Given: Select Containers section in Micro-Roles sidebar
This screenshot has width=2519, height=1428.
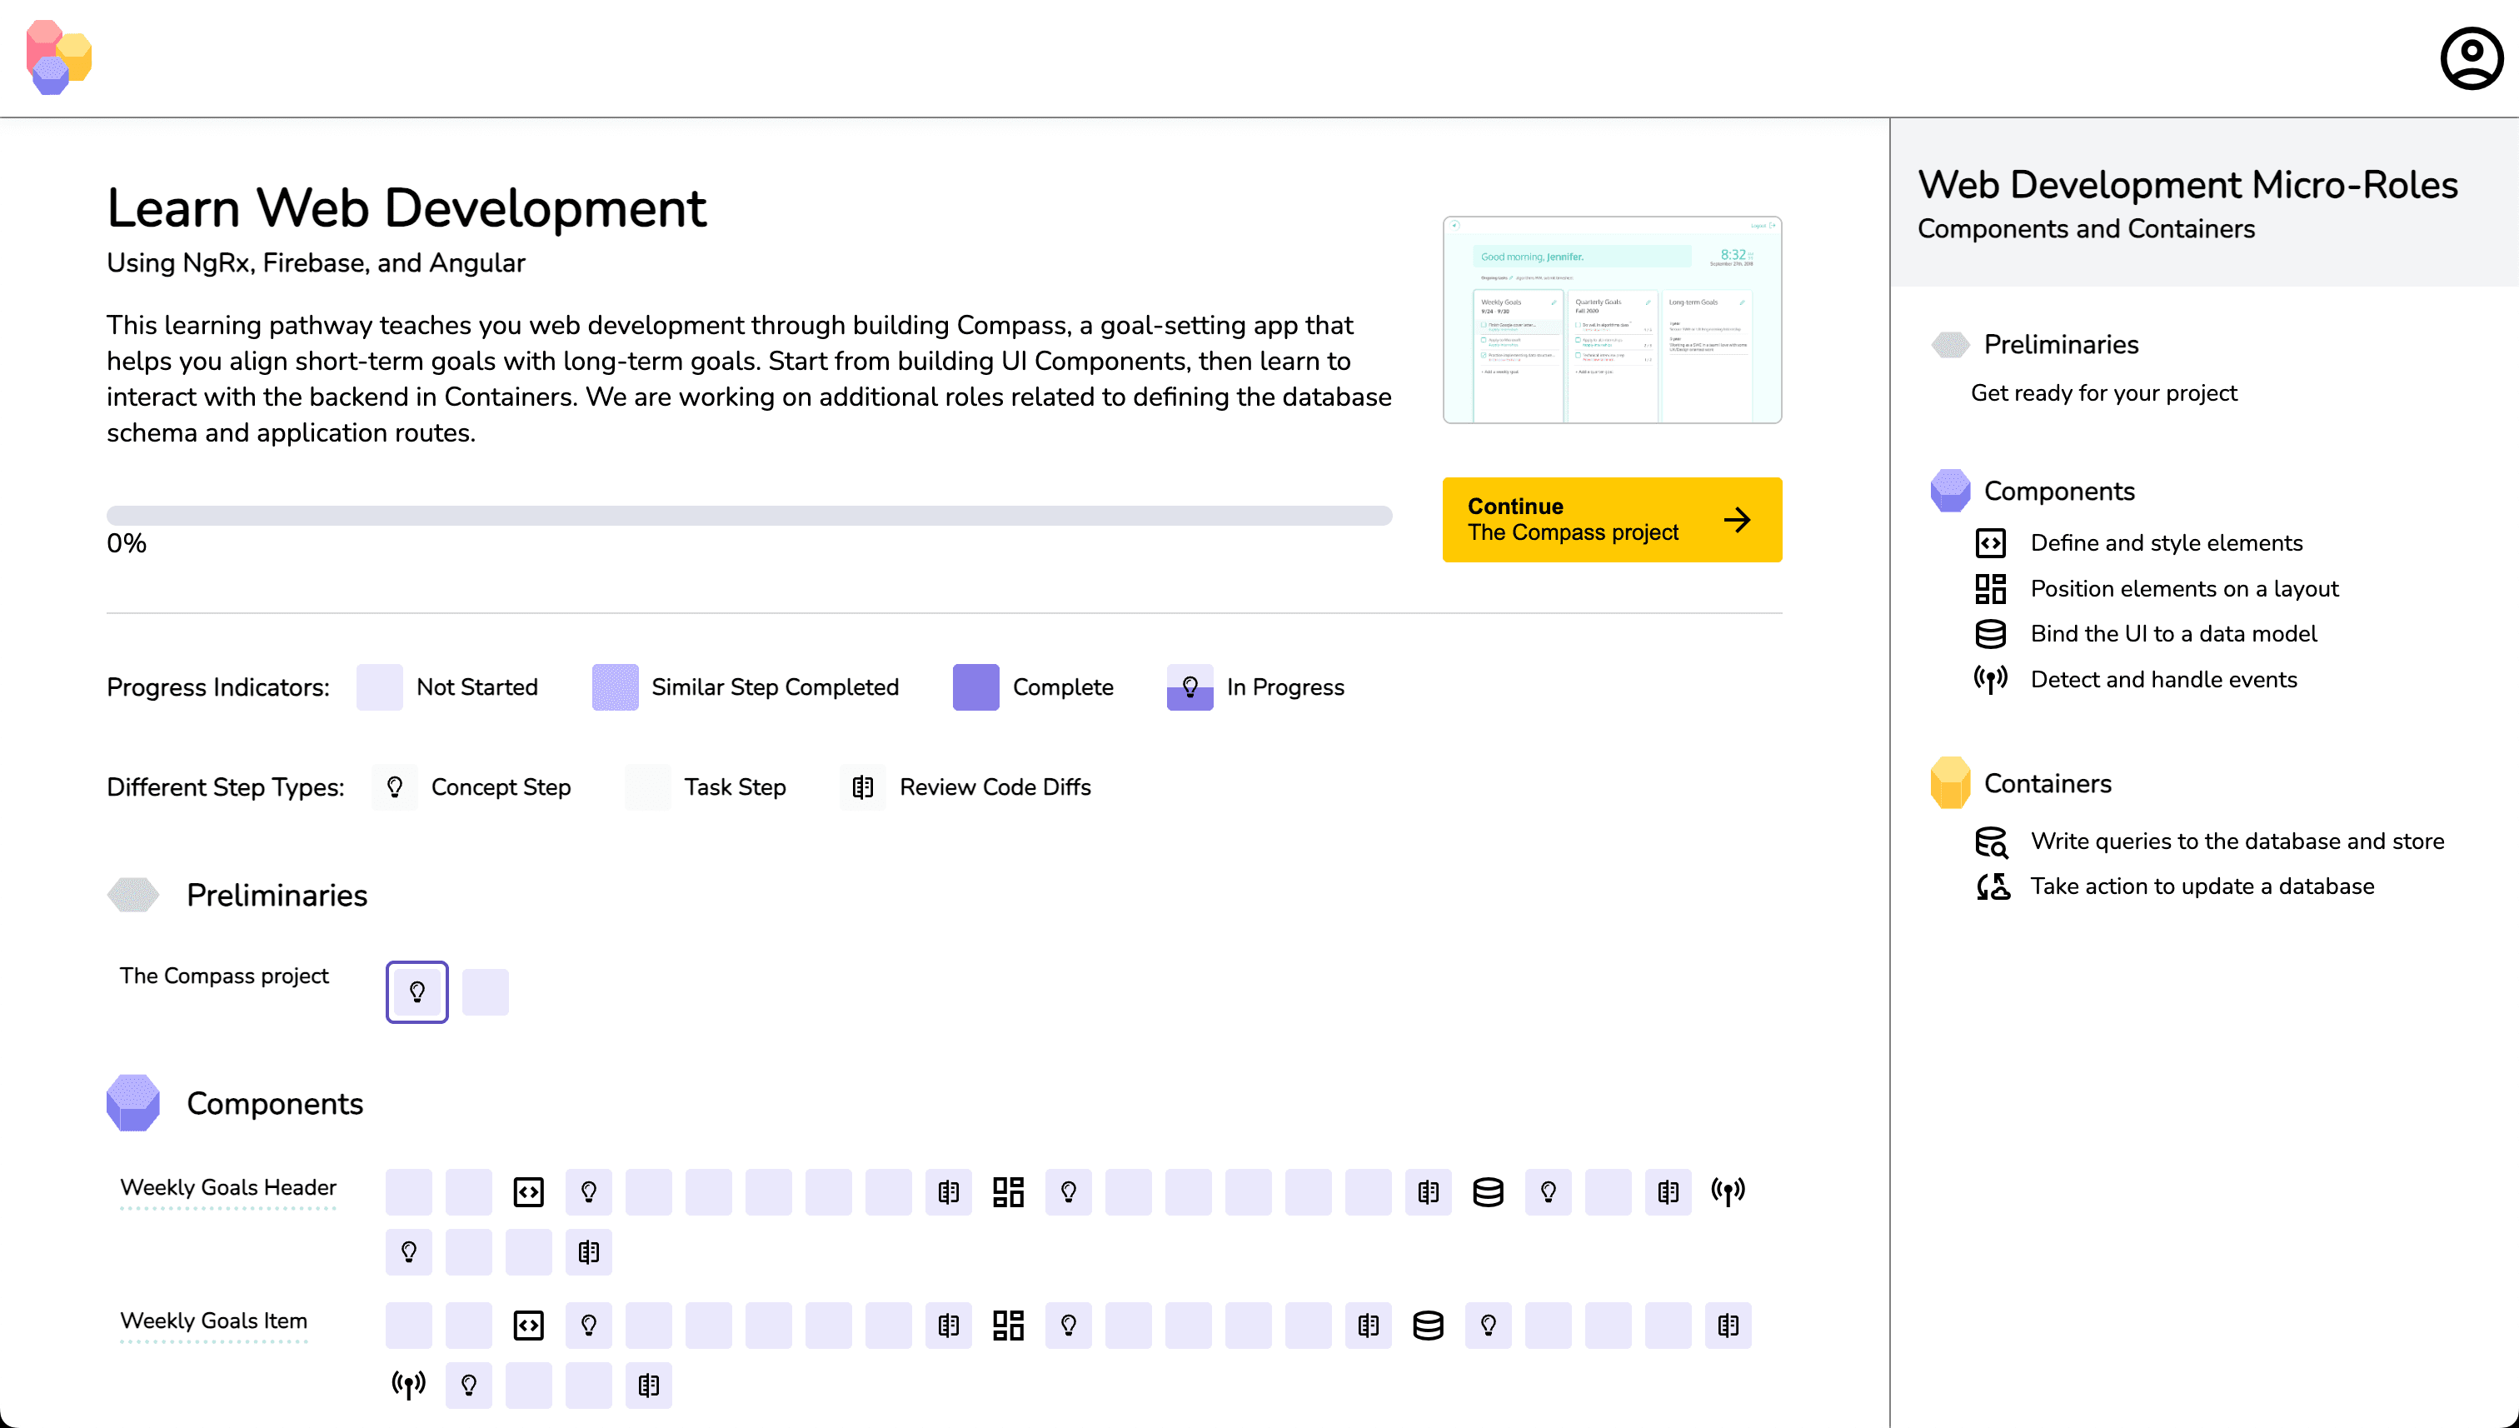Looking at the screenshot, I should 2047,784.
